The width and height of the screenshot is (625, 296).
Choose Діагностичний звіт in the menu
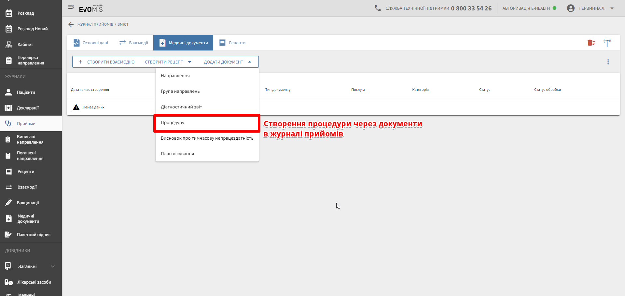tap(181, 107)
